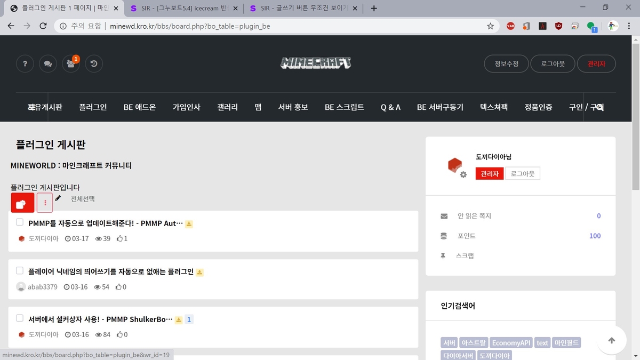
Task: Open the 텍스쳐팩 navigation menu item
Action: (x=494, y=107)
